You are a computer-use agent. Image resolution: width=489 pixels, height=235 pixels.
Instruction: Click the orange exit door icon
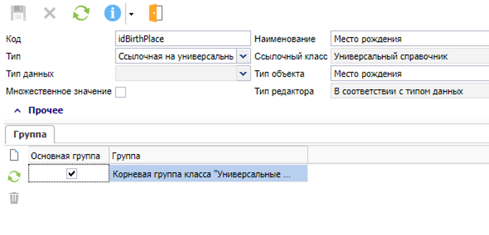(x=155, y=13)
